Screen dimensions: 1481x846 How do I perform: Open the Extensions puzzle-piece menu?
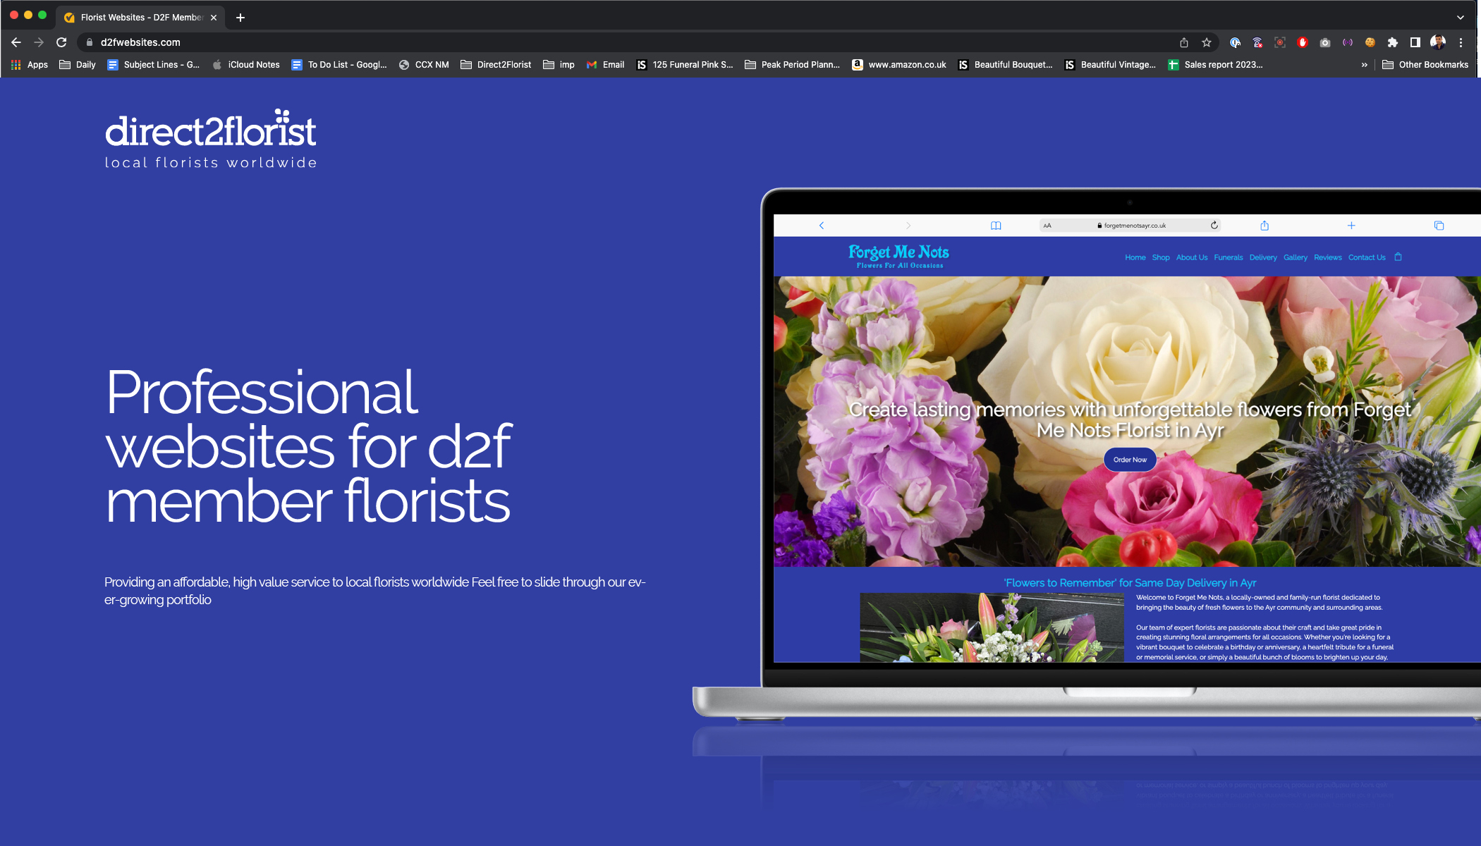[1392, 42]
